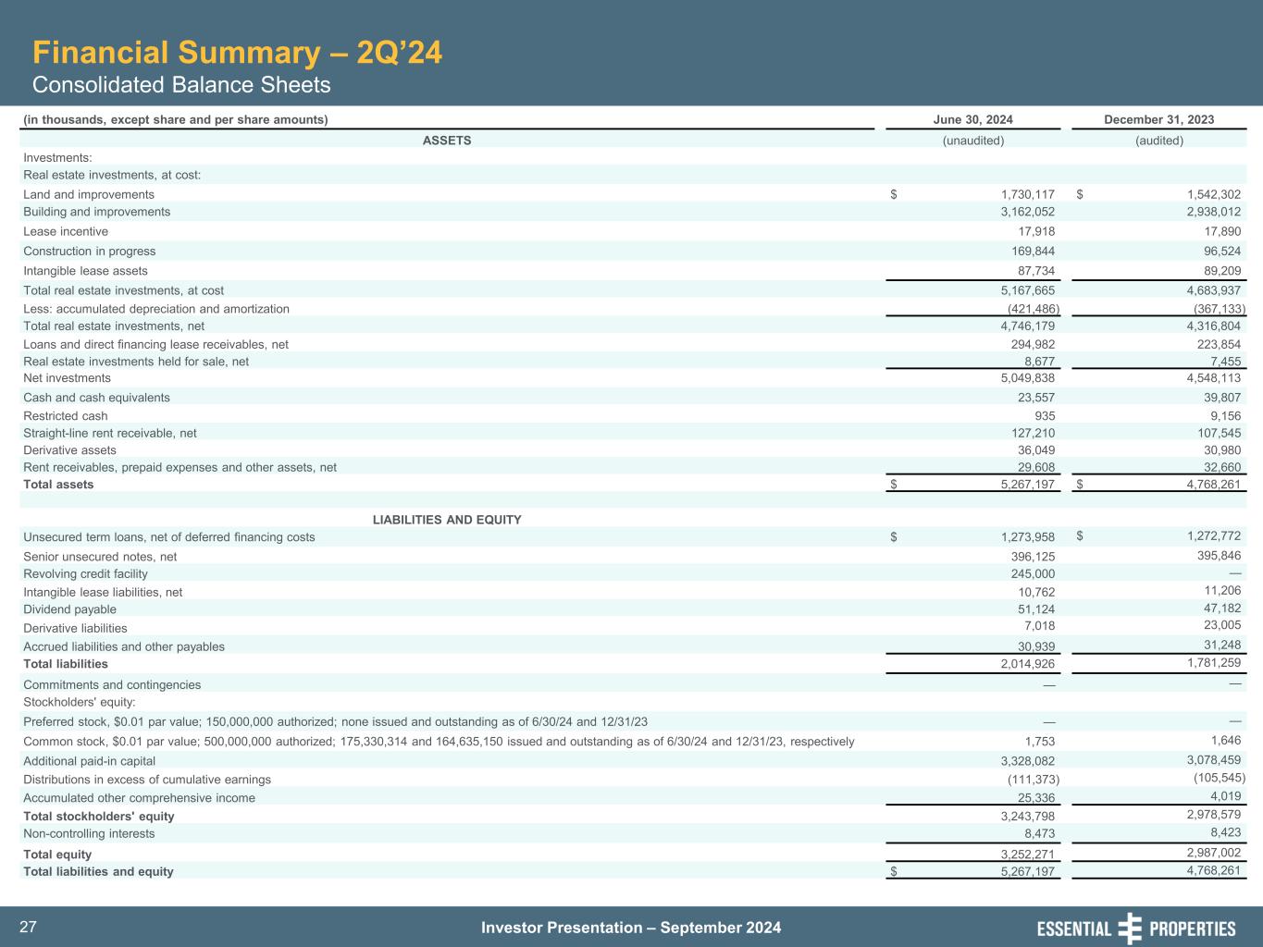Screen dimensions: 1263x947
Task: Click the Total liabilities and equity label
Action: [98, 871]
